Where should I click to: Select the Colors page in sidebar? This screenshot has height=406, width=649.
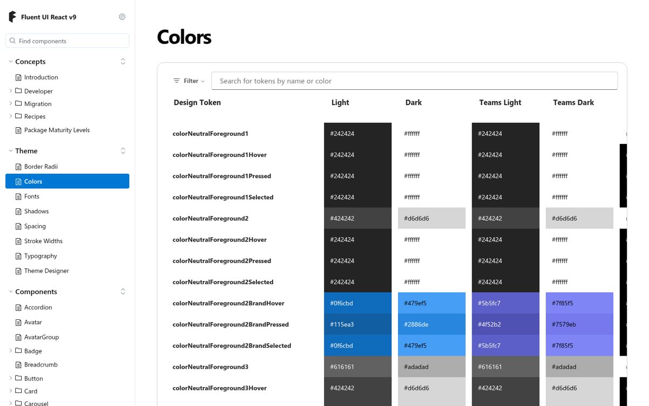click(67, 181)
